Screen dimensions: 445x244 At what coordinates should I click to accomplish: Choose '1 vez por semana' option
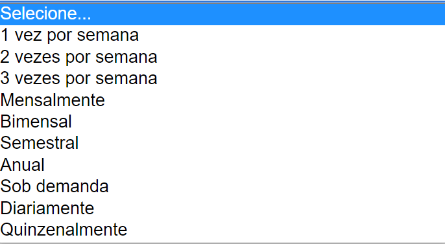(x=222, y=36)
